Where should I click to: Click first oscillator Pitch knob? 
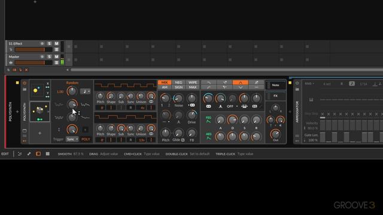pyautogui.click(x=100, y=96)
